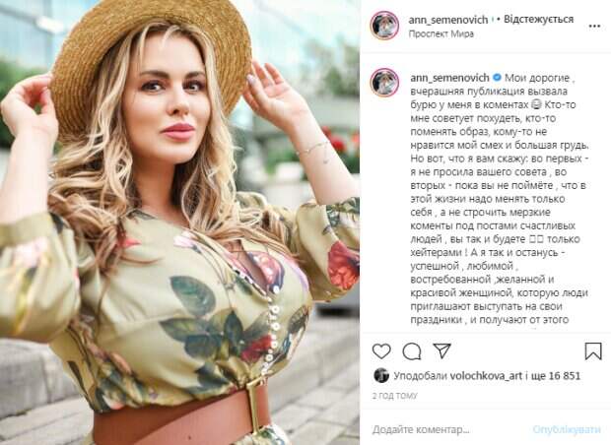The height and width of the screenshot is (445, 611).
Task: Toggle the Відстежується following status
Action: pyautogui.click(x=538, y=19)
